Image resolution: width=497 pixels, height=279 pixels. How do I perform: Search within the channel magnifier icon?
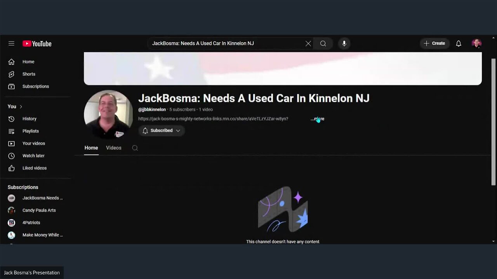[x=135, y=148]
